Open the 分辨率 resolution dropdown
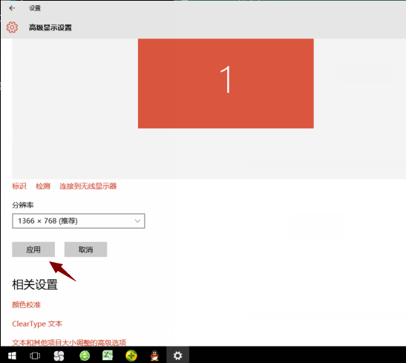 coord(79,221)
